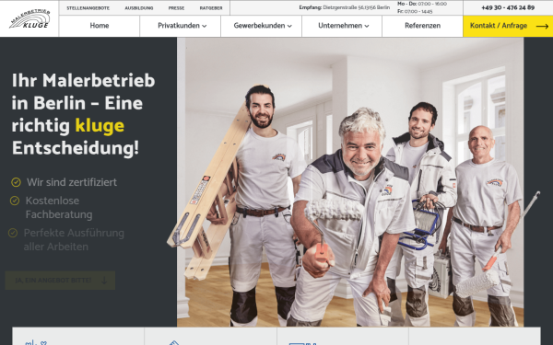
Task: Expand the Gewerbekunden dropdown menu
Action: tap(263, 26)
